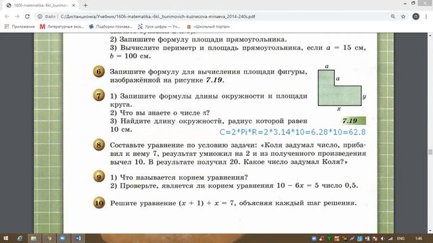
Task: Bookmark this page with the star icon
Action: 403,16
